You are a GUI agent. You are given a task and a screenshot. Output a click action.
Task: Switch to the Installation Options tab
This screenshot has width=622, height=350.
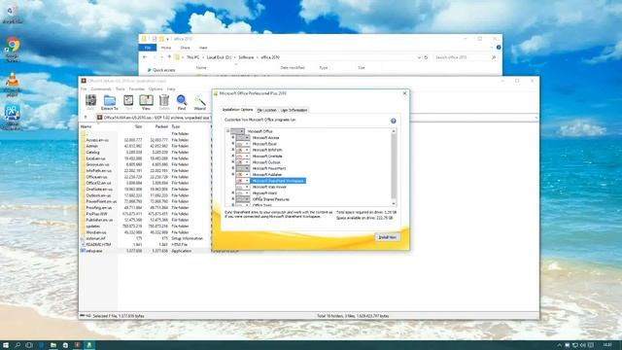237,110
